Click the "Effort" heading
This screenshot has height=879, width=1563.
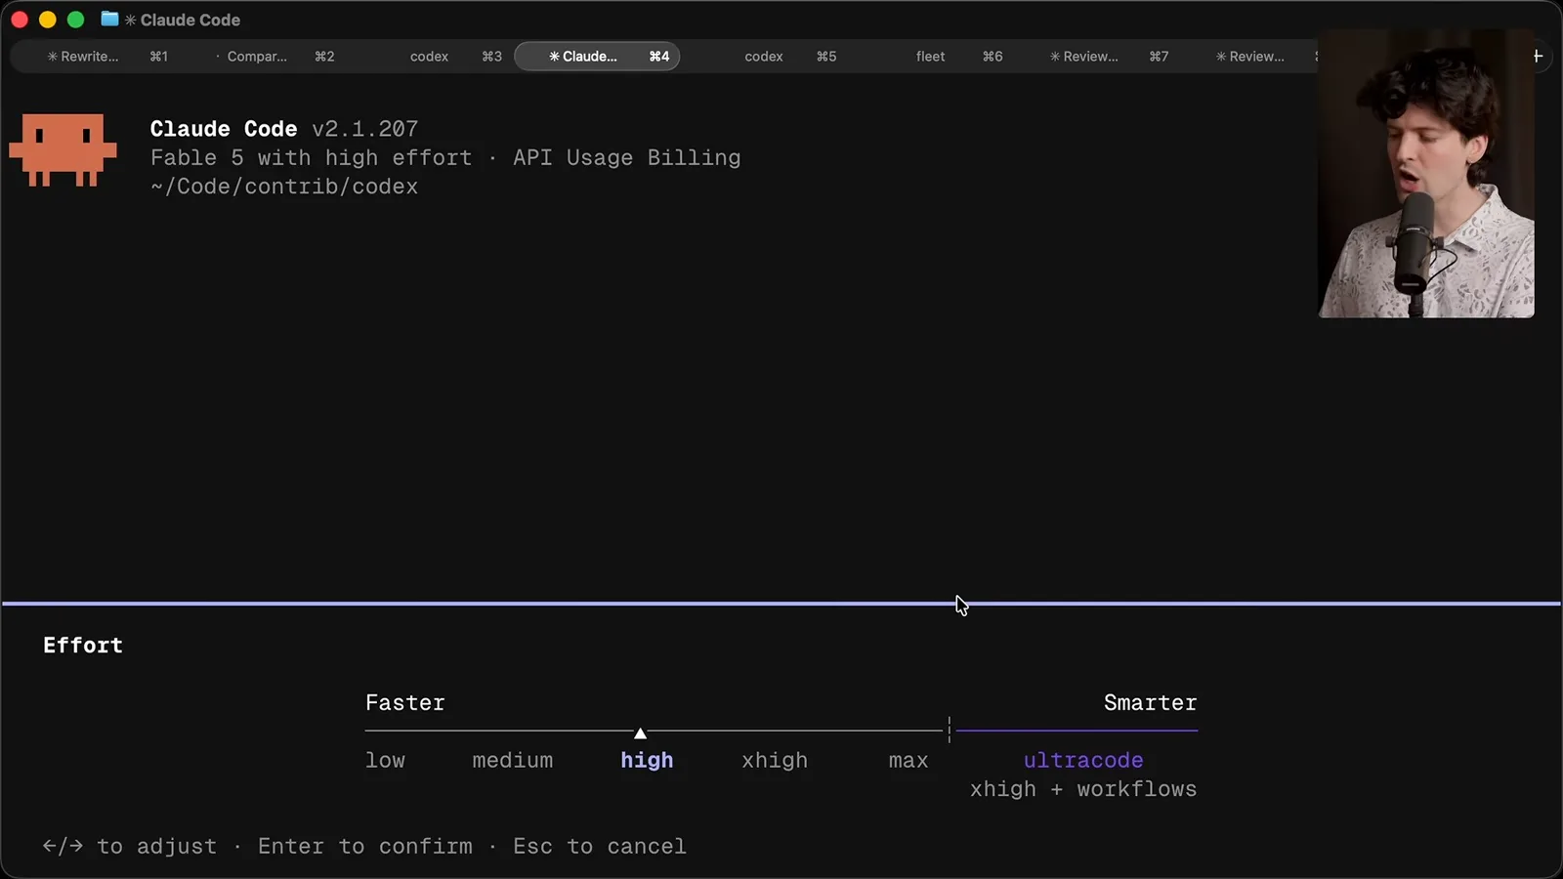click(x=83, y=646)
